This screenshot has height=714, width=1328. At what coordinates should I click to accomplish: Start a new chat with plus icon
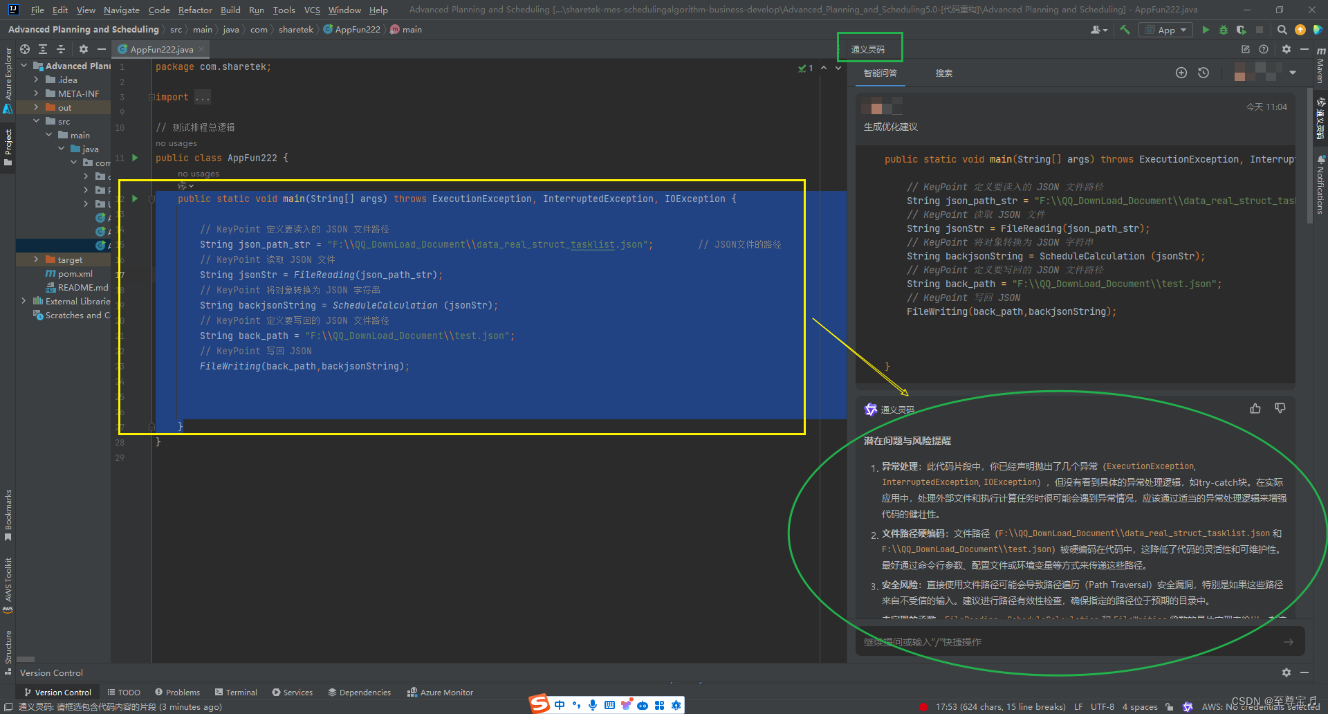point(1181,73)
